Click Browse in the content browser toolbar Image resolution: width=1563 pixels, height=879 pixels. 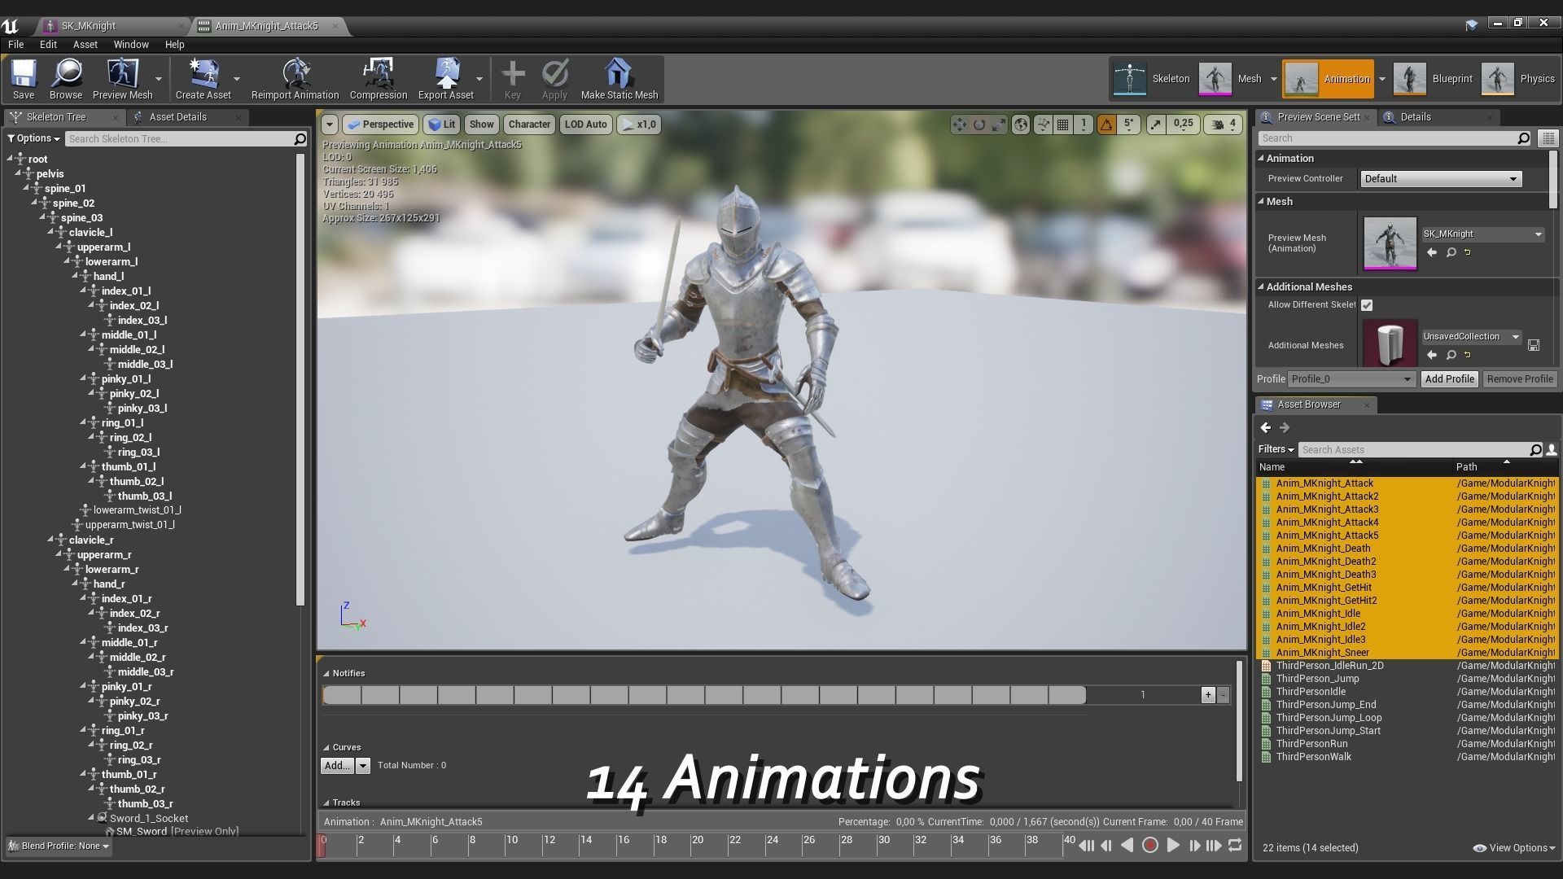pyautogui.click(x=66, y=79)
